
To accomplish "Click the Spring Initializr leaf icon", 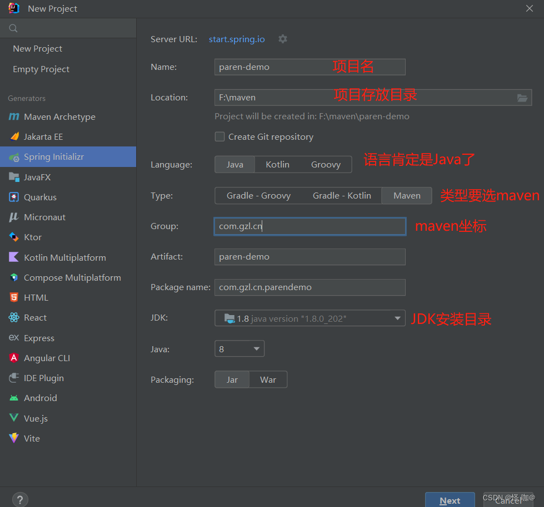I will click(x=14, y=157).
